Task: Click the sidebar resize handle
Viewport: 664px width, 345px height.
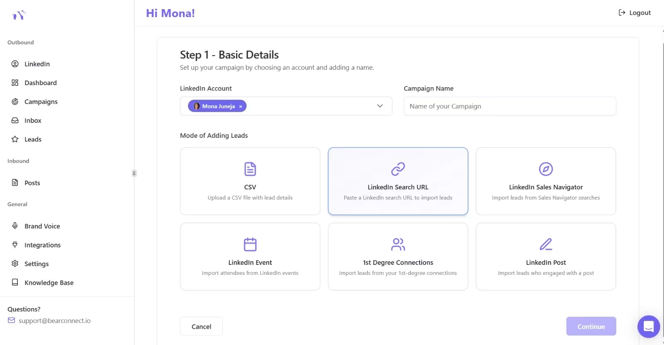Action: click(134, 173)
